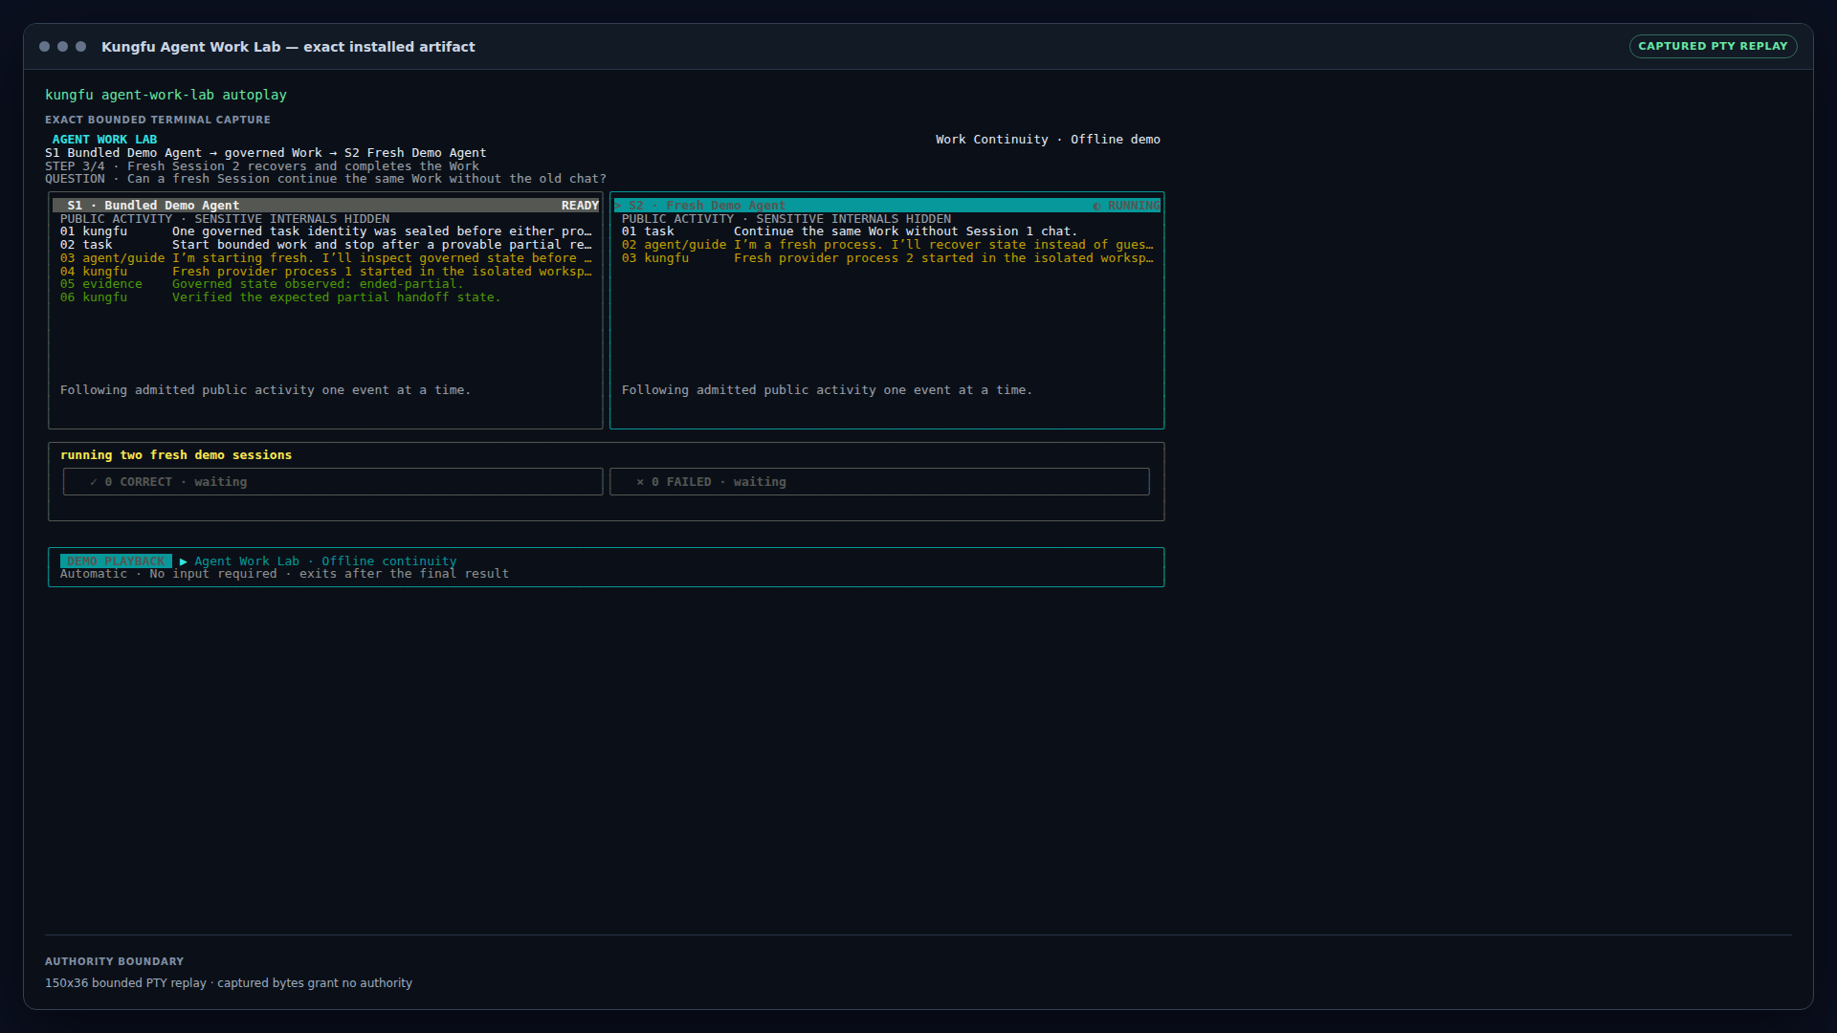Screen dimensions: 1837x1033
Task: Click the STEP 3/4 line
Action: [262, 166]
